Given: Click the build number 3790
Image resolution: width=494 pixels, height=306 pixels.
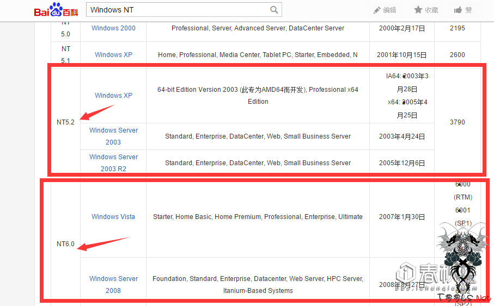Looking at the screenshot, I should tap(458, 122).
